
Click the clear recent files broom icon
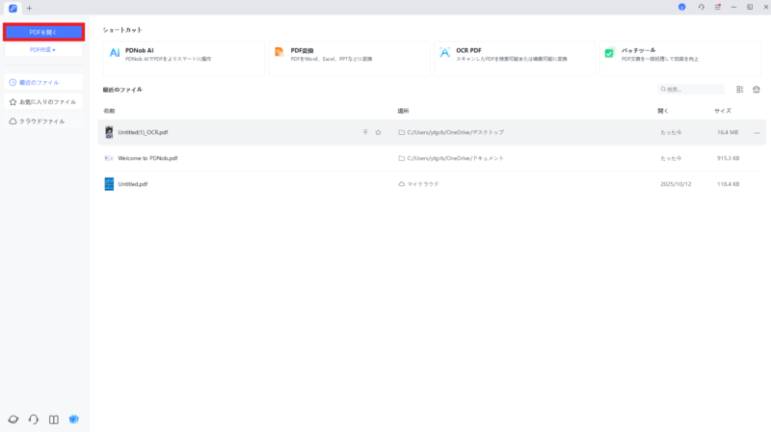point(757,89)
